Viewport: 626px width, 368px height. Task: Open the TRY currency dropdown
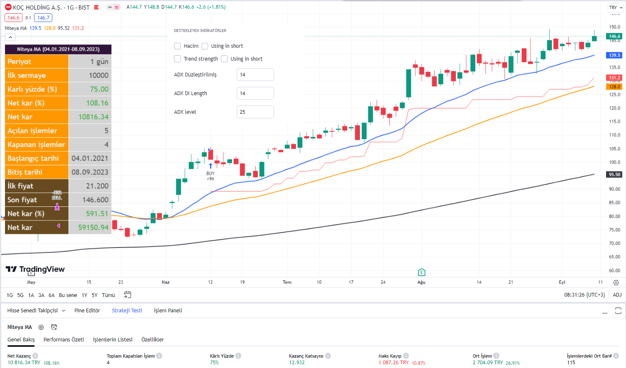click(615, 7)
